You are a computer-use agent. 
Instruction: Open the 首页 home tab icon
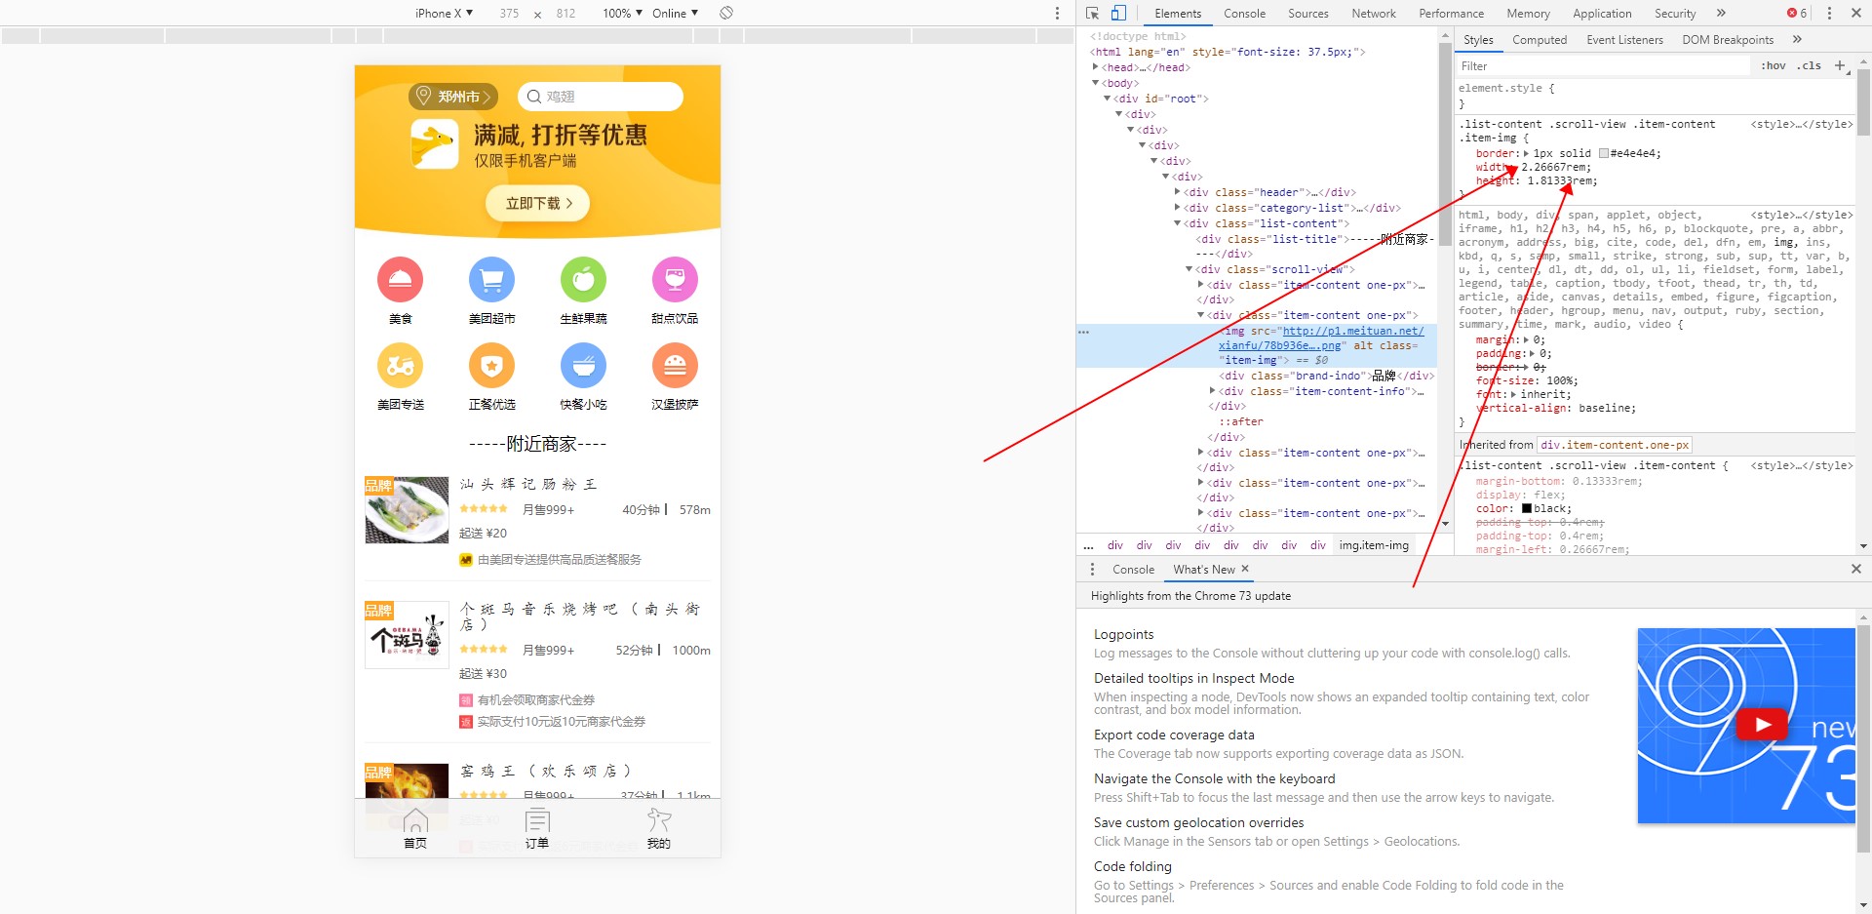[415, 820]
